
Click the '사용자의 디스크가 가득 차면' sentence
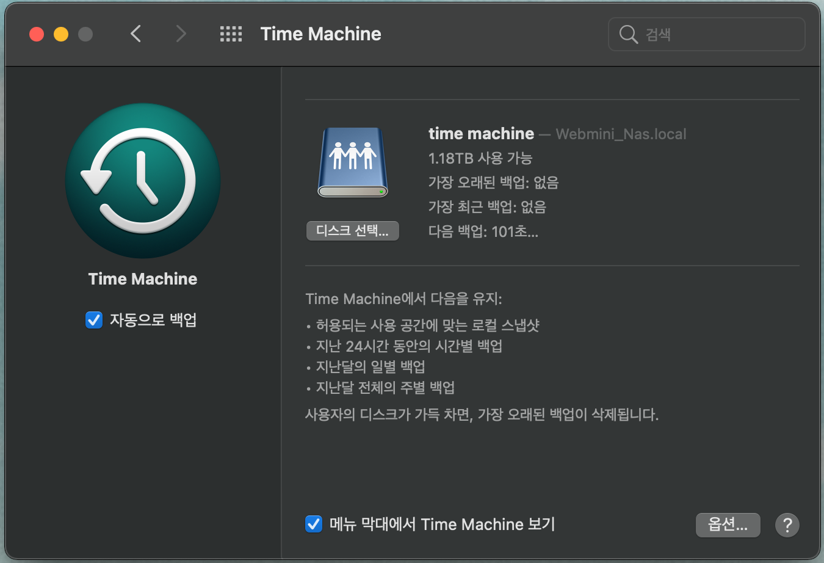(x=482, y=415)
